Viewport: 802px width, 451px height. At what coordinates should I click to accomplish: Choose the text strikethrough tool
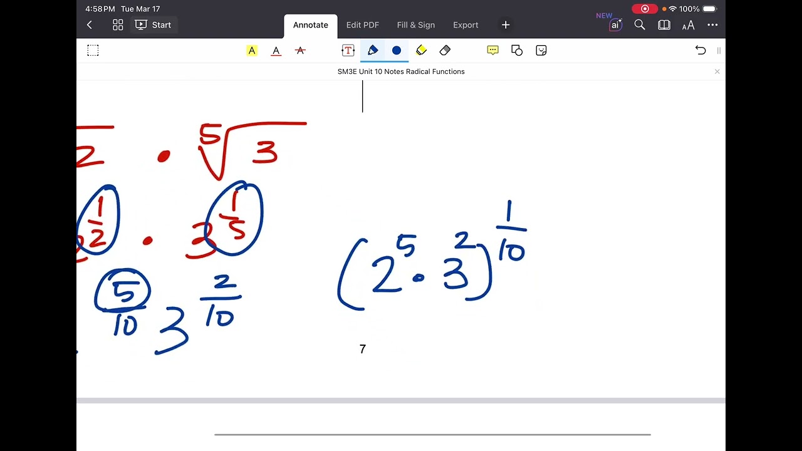[x=300, y=51]
